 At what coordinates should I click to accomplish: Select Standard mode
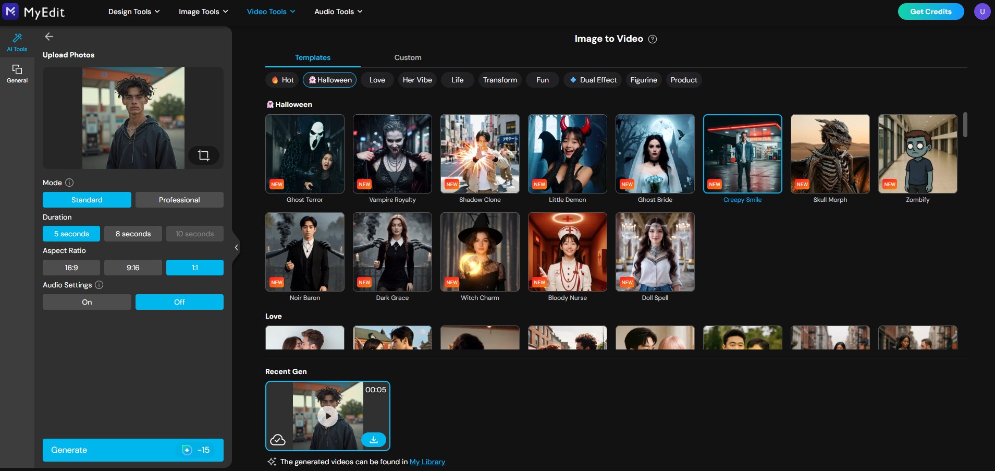[87, 200]
